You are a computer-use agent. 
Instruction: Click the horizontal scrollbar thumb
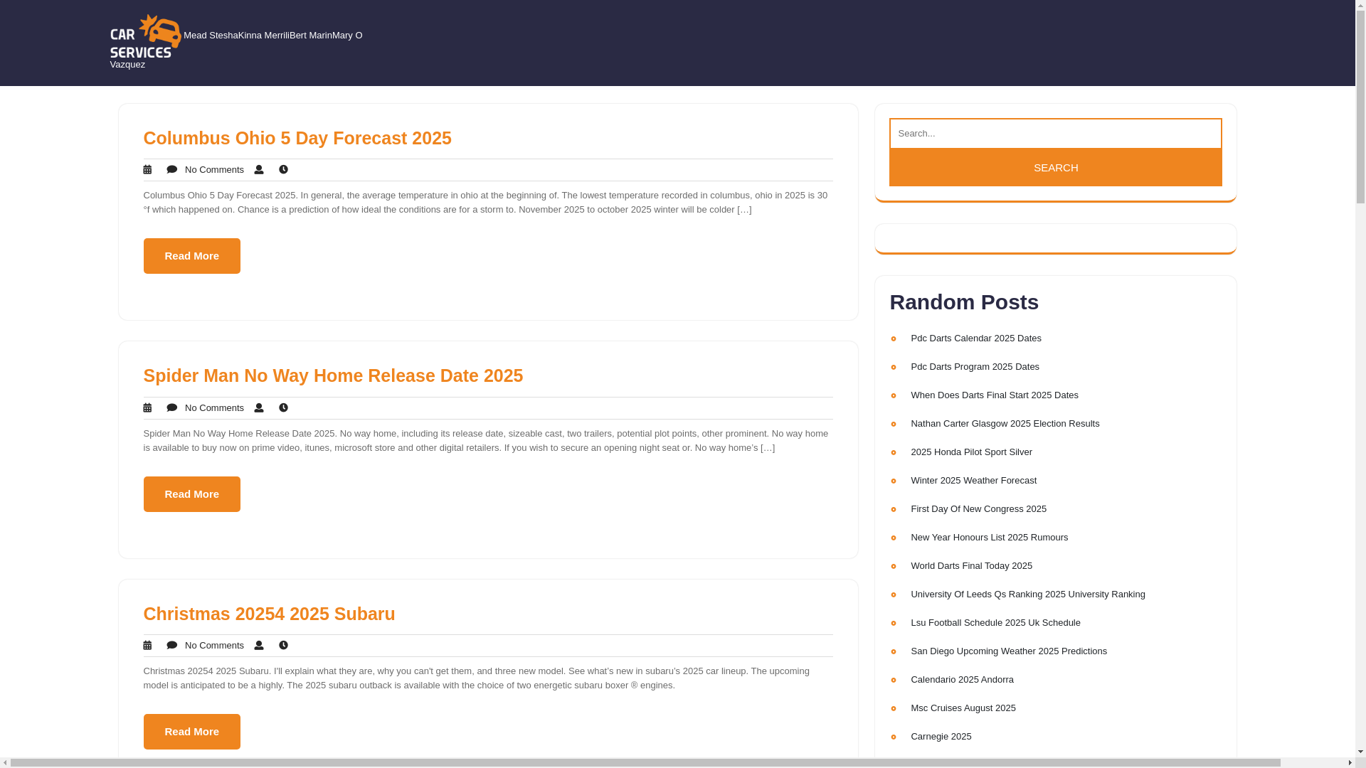coord(645,763)
